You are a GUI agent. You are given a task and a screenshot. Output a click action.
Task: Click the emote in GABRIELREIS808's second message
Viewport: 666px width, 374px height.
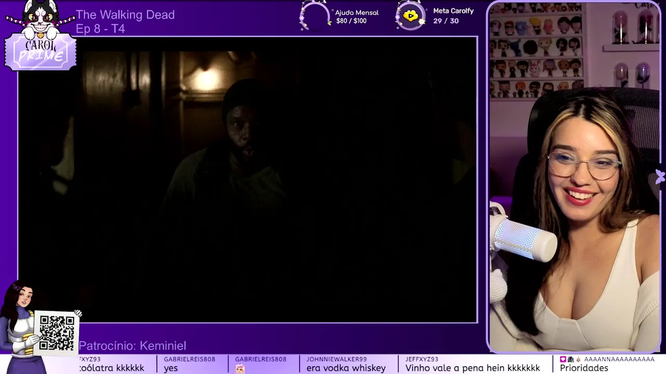240,368
